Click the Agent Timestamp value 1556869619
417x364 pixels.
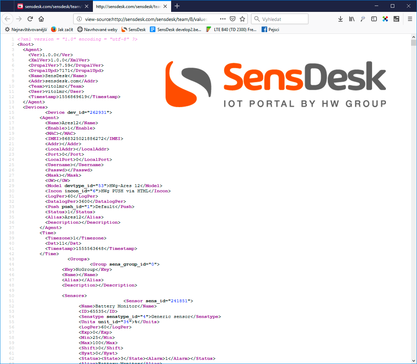pyautogui.click(x=73, y=97)
